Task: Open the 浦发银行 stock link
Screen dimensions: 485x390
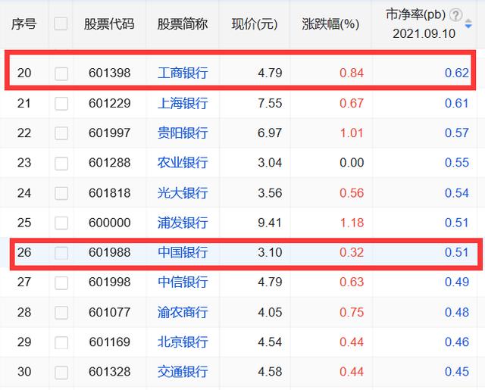Action: (x=183, y=223)
